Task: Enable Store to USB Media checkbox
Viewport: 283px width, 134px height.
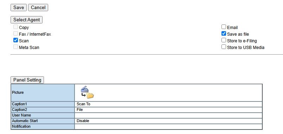Action: point(224,47)
